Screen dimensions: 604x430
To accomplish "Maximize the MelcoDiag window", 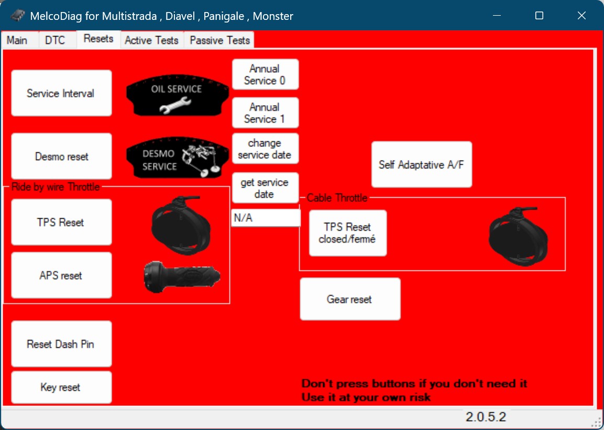I will click(x=539, y=15).
